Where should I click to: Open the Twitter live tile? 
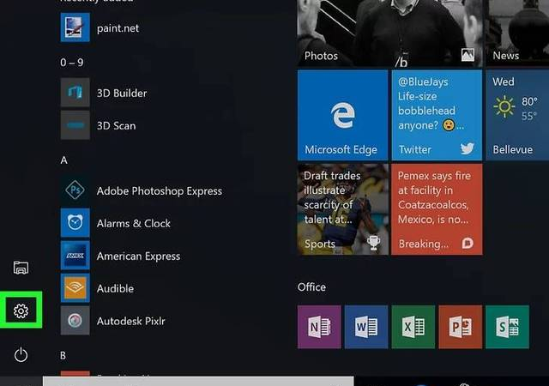437,115
